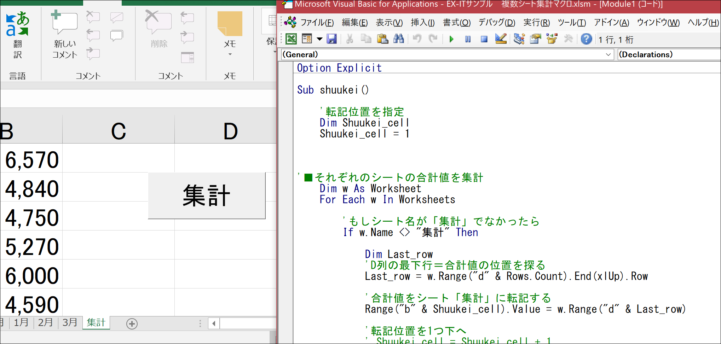
Task: Click the Break pause icon
Action: click(468, 39)
